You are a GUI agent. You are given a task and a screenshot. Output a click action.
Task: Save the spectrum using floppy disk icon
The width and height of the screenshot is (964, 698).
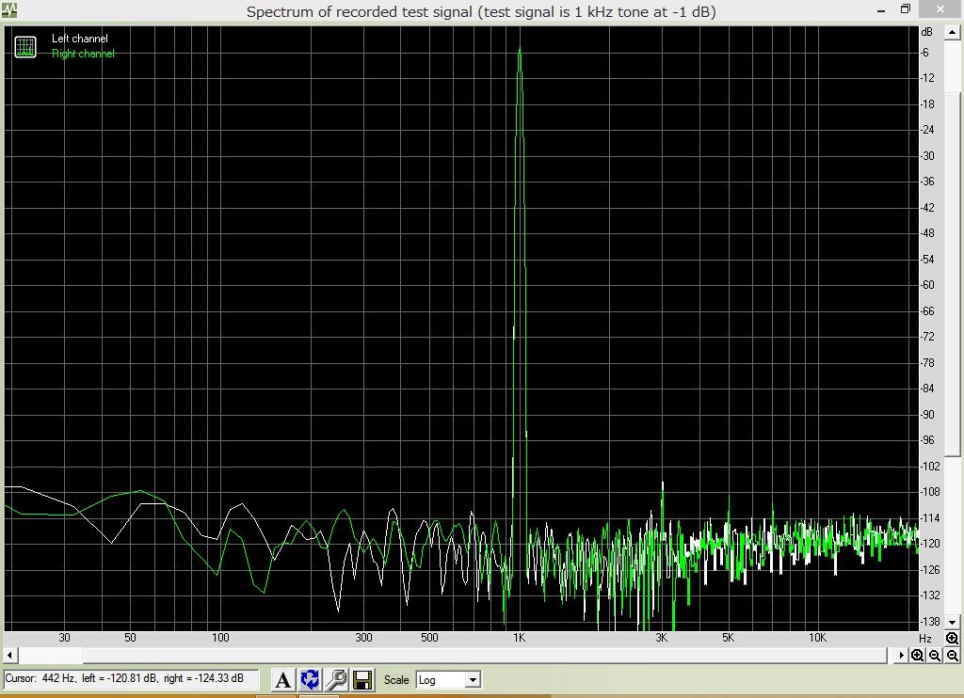[x=362, y=679]
